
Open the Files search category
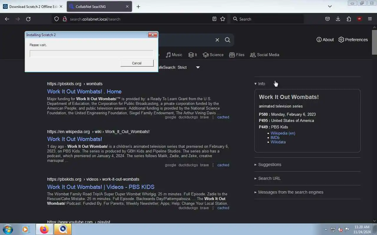click(x=237, y=55)
